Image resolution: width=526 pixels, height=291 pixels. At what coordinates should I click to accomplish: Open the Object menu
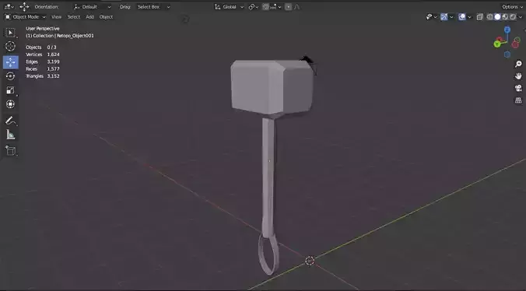point(106,17)
